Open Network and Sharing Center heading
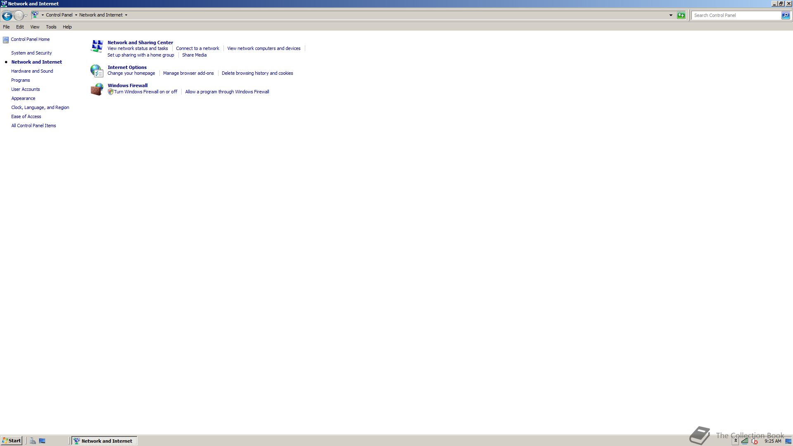 click(x=140, y=43)
